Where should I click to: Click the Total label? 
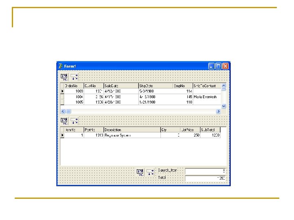162,177
